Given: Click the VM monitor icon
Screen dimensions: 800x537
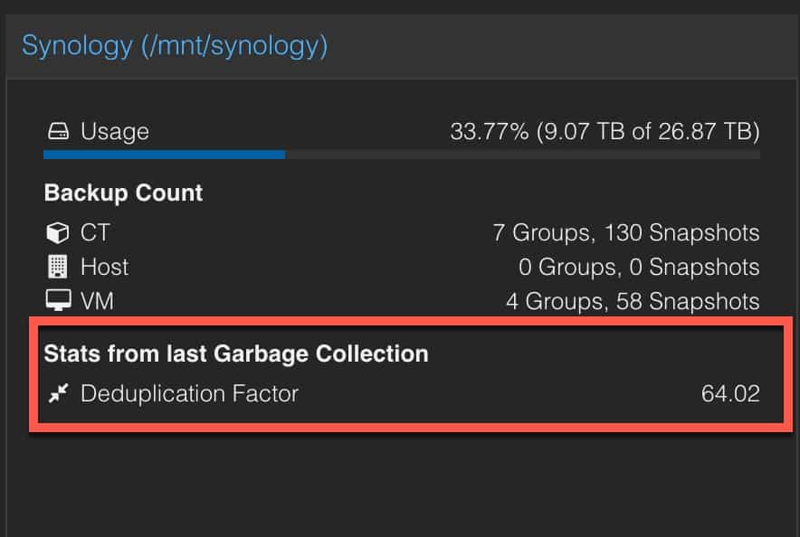Looking at the screenshot, I should pos(58,301).
